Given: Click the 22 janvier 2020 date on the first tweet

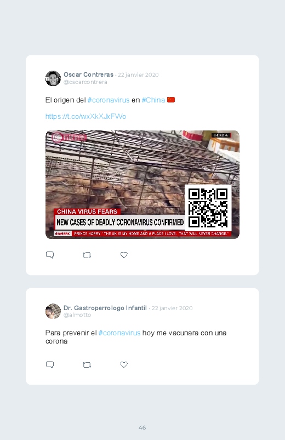Looking at the screenshot, I should [x=138, y=75].
